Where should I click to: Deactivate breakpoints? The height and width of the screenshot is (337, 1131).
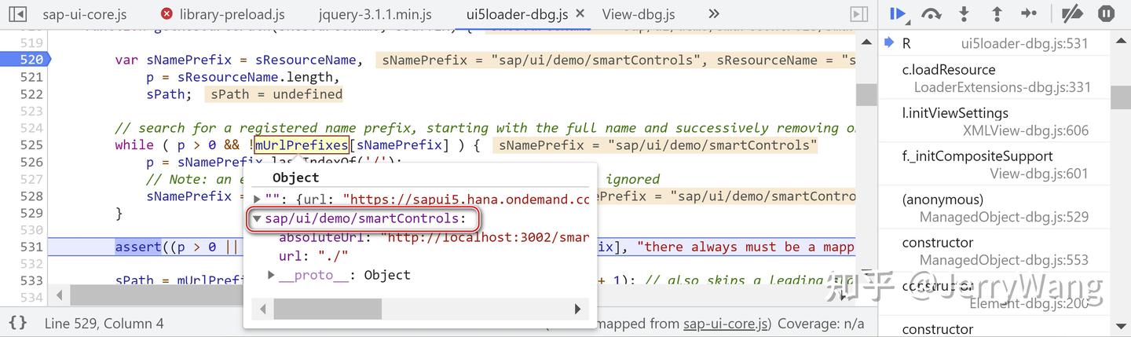tap(1072, 13)
